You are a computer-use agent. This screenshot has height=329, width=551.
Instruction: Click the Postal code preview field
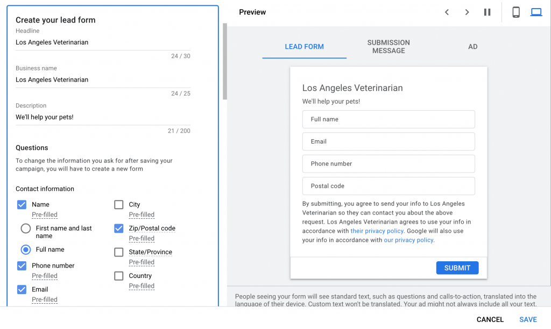pyautogui.click(x=388, y=186)
